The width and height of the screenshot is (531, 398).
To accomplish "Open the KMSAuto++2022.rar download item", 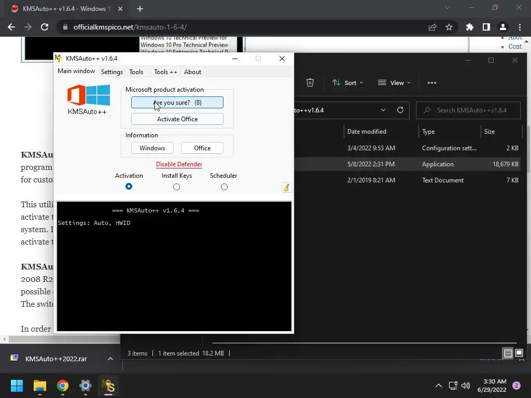I will click(x=56, y=359).
